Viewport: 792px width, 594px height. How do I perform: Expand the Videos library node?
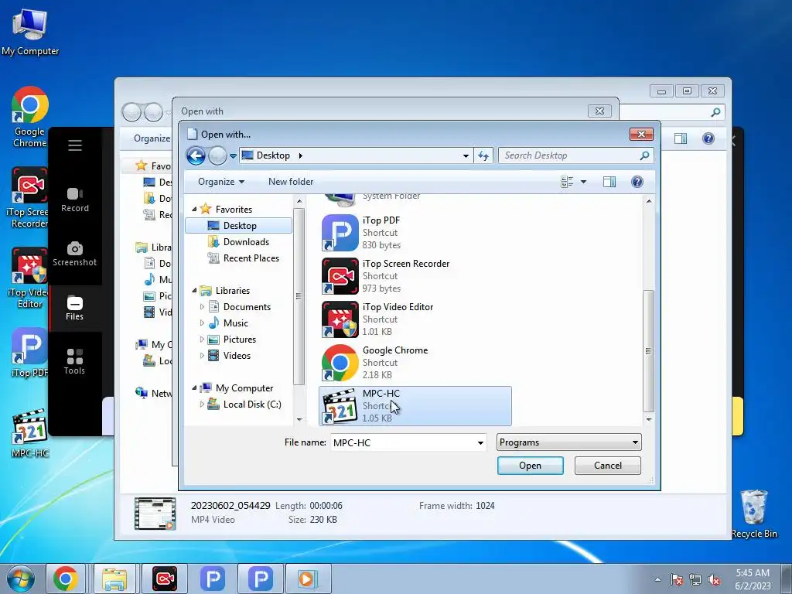(x=202, y=356)
